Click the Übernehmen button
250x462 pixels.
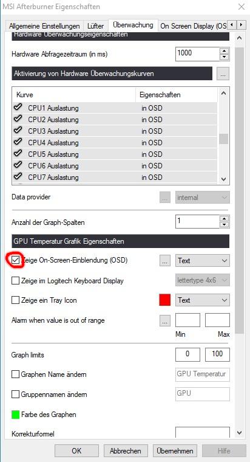tap(175, 451)
